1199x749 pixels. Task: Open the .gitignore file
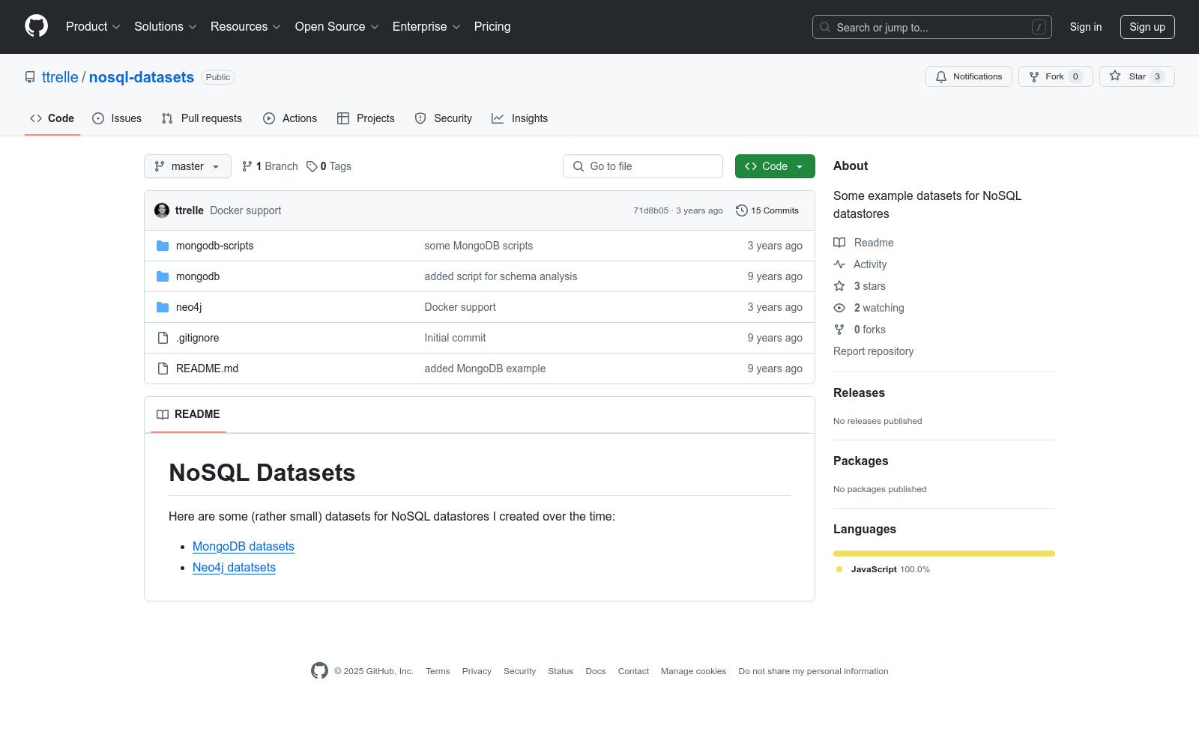pyautogui.click(x=198, y=338)
